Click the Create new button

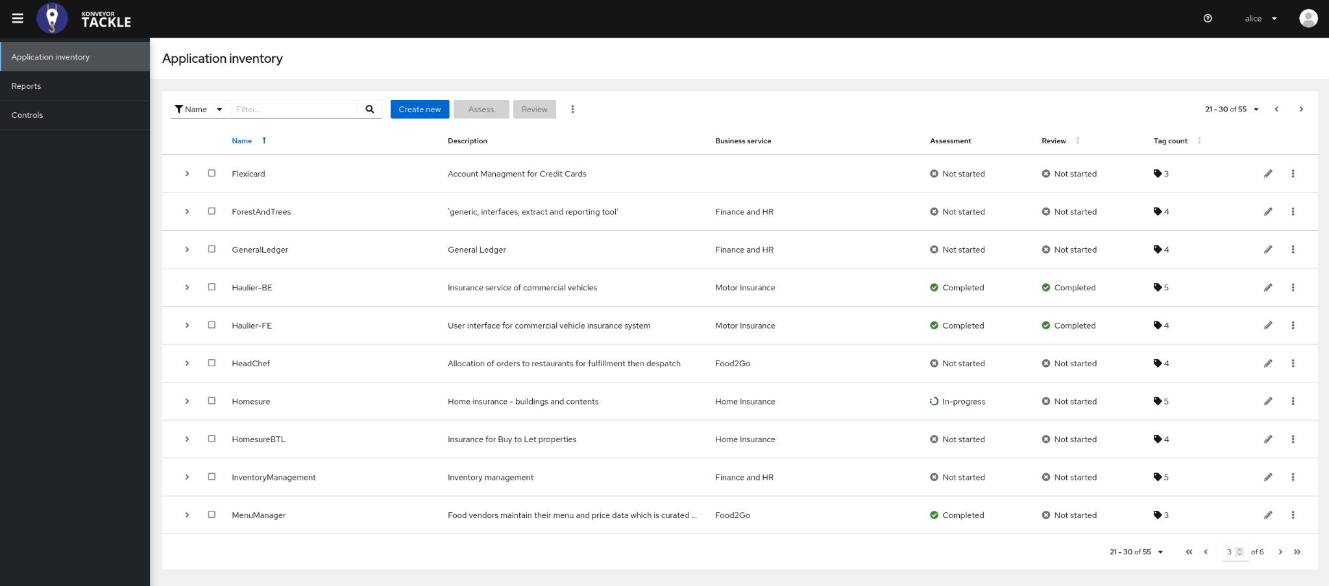(419, 109)
